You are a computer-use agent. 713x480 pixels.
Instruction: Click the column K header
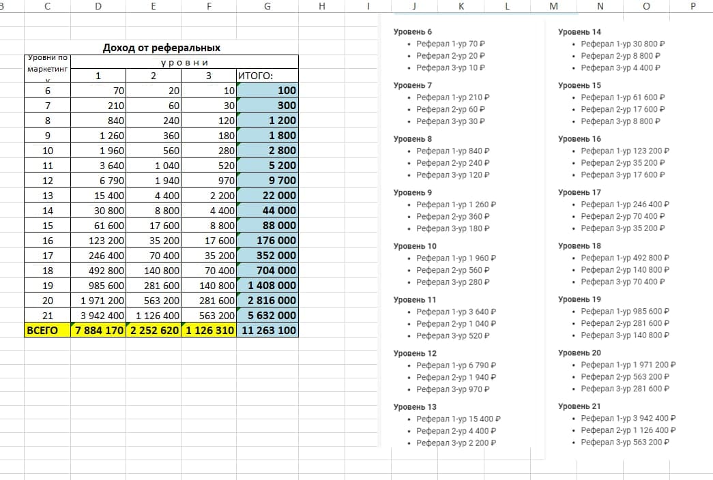coord(461,6)
